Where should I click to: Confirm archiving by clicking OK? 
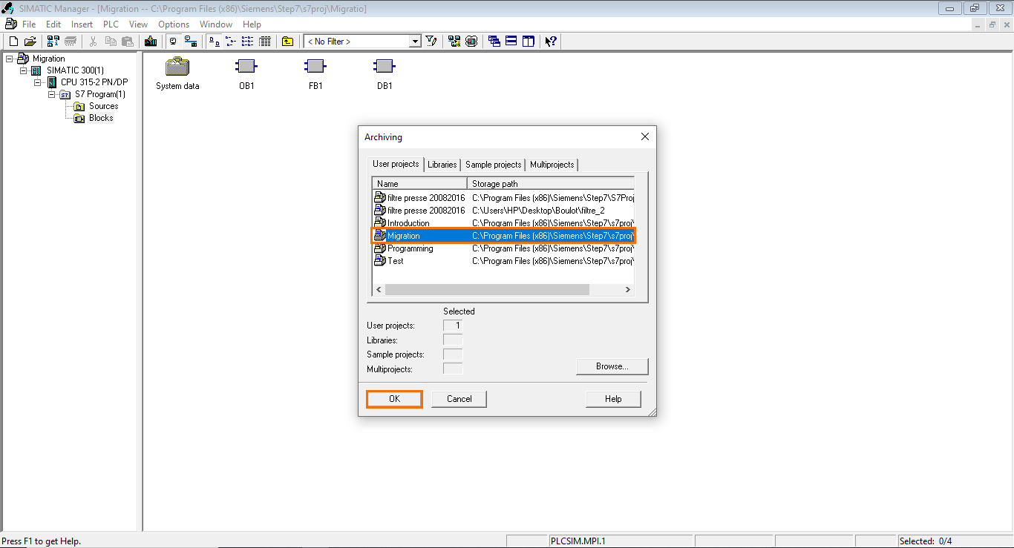point(394,399)
